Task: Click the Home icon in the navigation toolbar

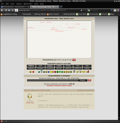Action: 115,10
